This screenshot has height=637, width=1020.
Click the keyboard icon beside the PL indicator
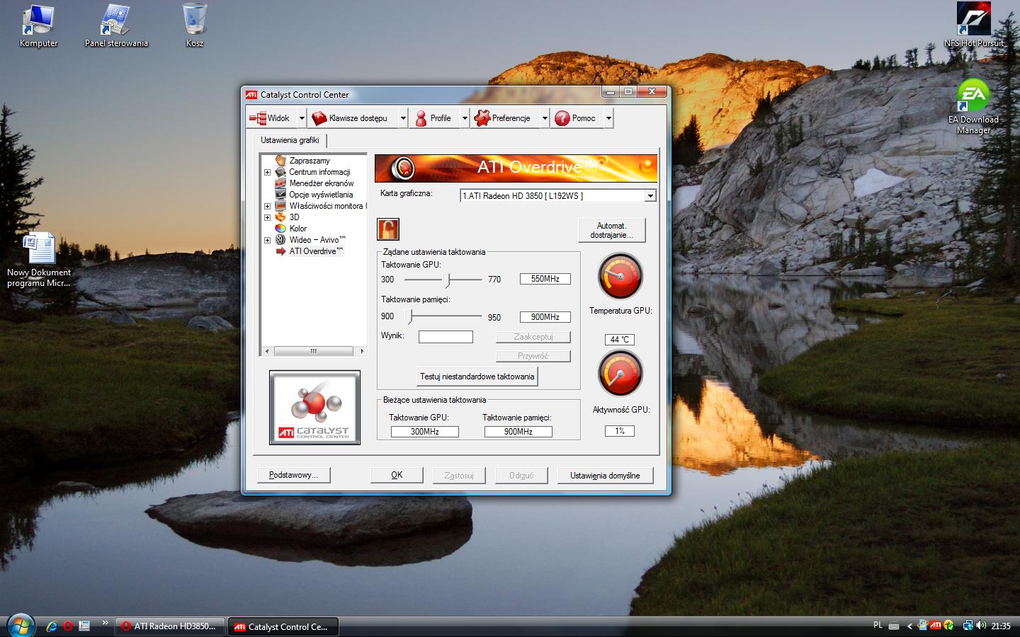click(x=894, y=626)
